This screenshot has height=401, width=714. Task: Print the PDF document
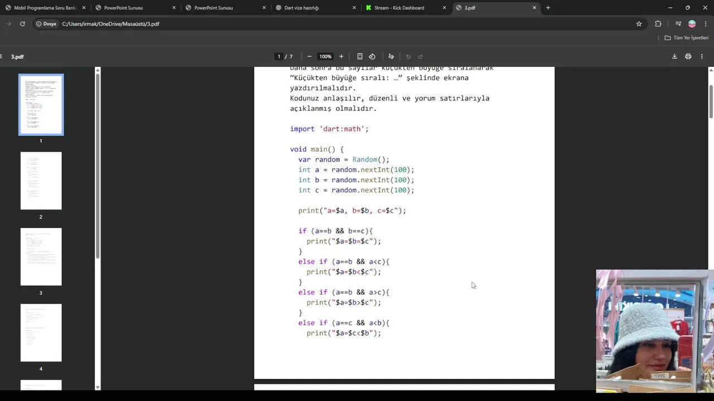pyautogui.click(x=688, y=56)
